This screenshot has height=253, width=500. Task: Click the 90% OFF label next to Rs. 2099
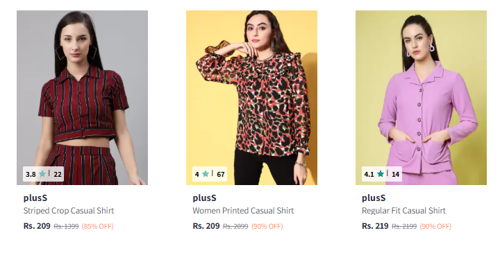267,226
